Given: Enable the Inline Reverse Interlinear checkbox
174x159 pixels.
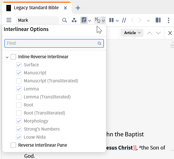Looking at the screenshot, I should pyautogui.click(x=13, y=57).
